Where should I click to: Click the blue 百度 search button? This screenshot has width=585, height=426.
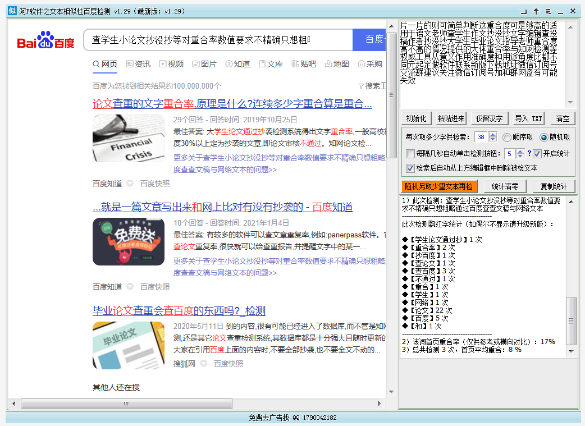pos(369,39)
